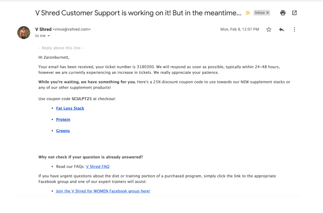The width and height of the screenshot is (323, 213).
Task: Expand recipient details arrow beside 'to me'
Action: pos(49,36)
